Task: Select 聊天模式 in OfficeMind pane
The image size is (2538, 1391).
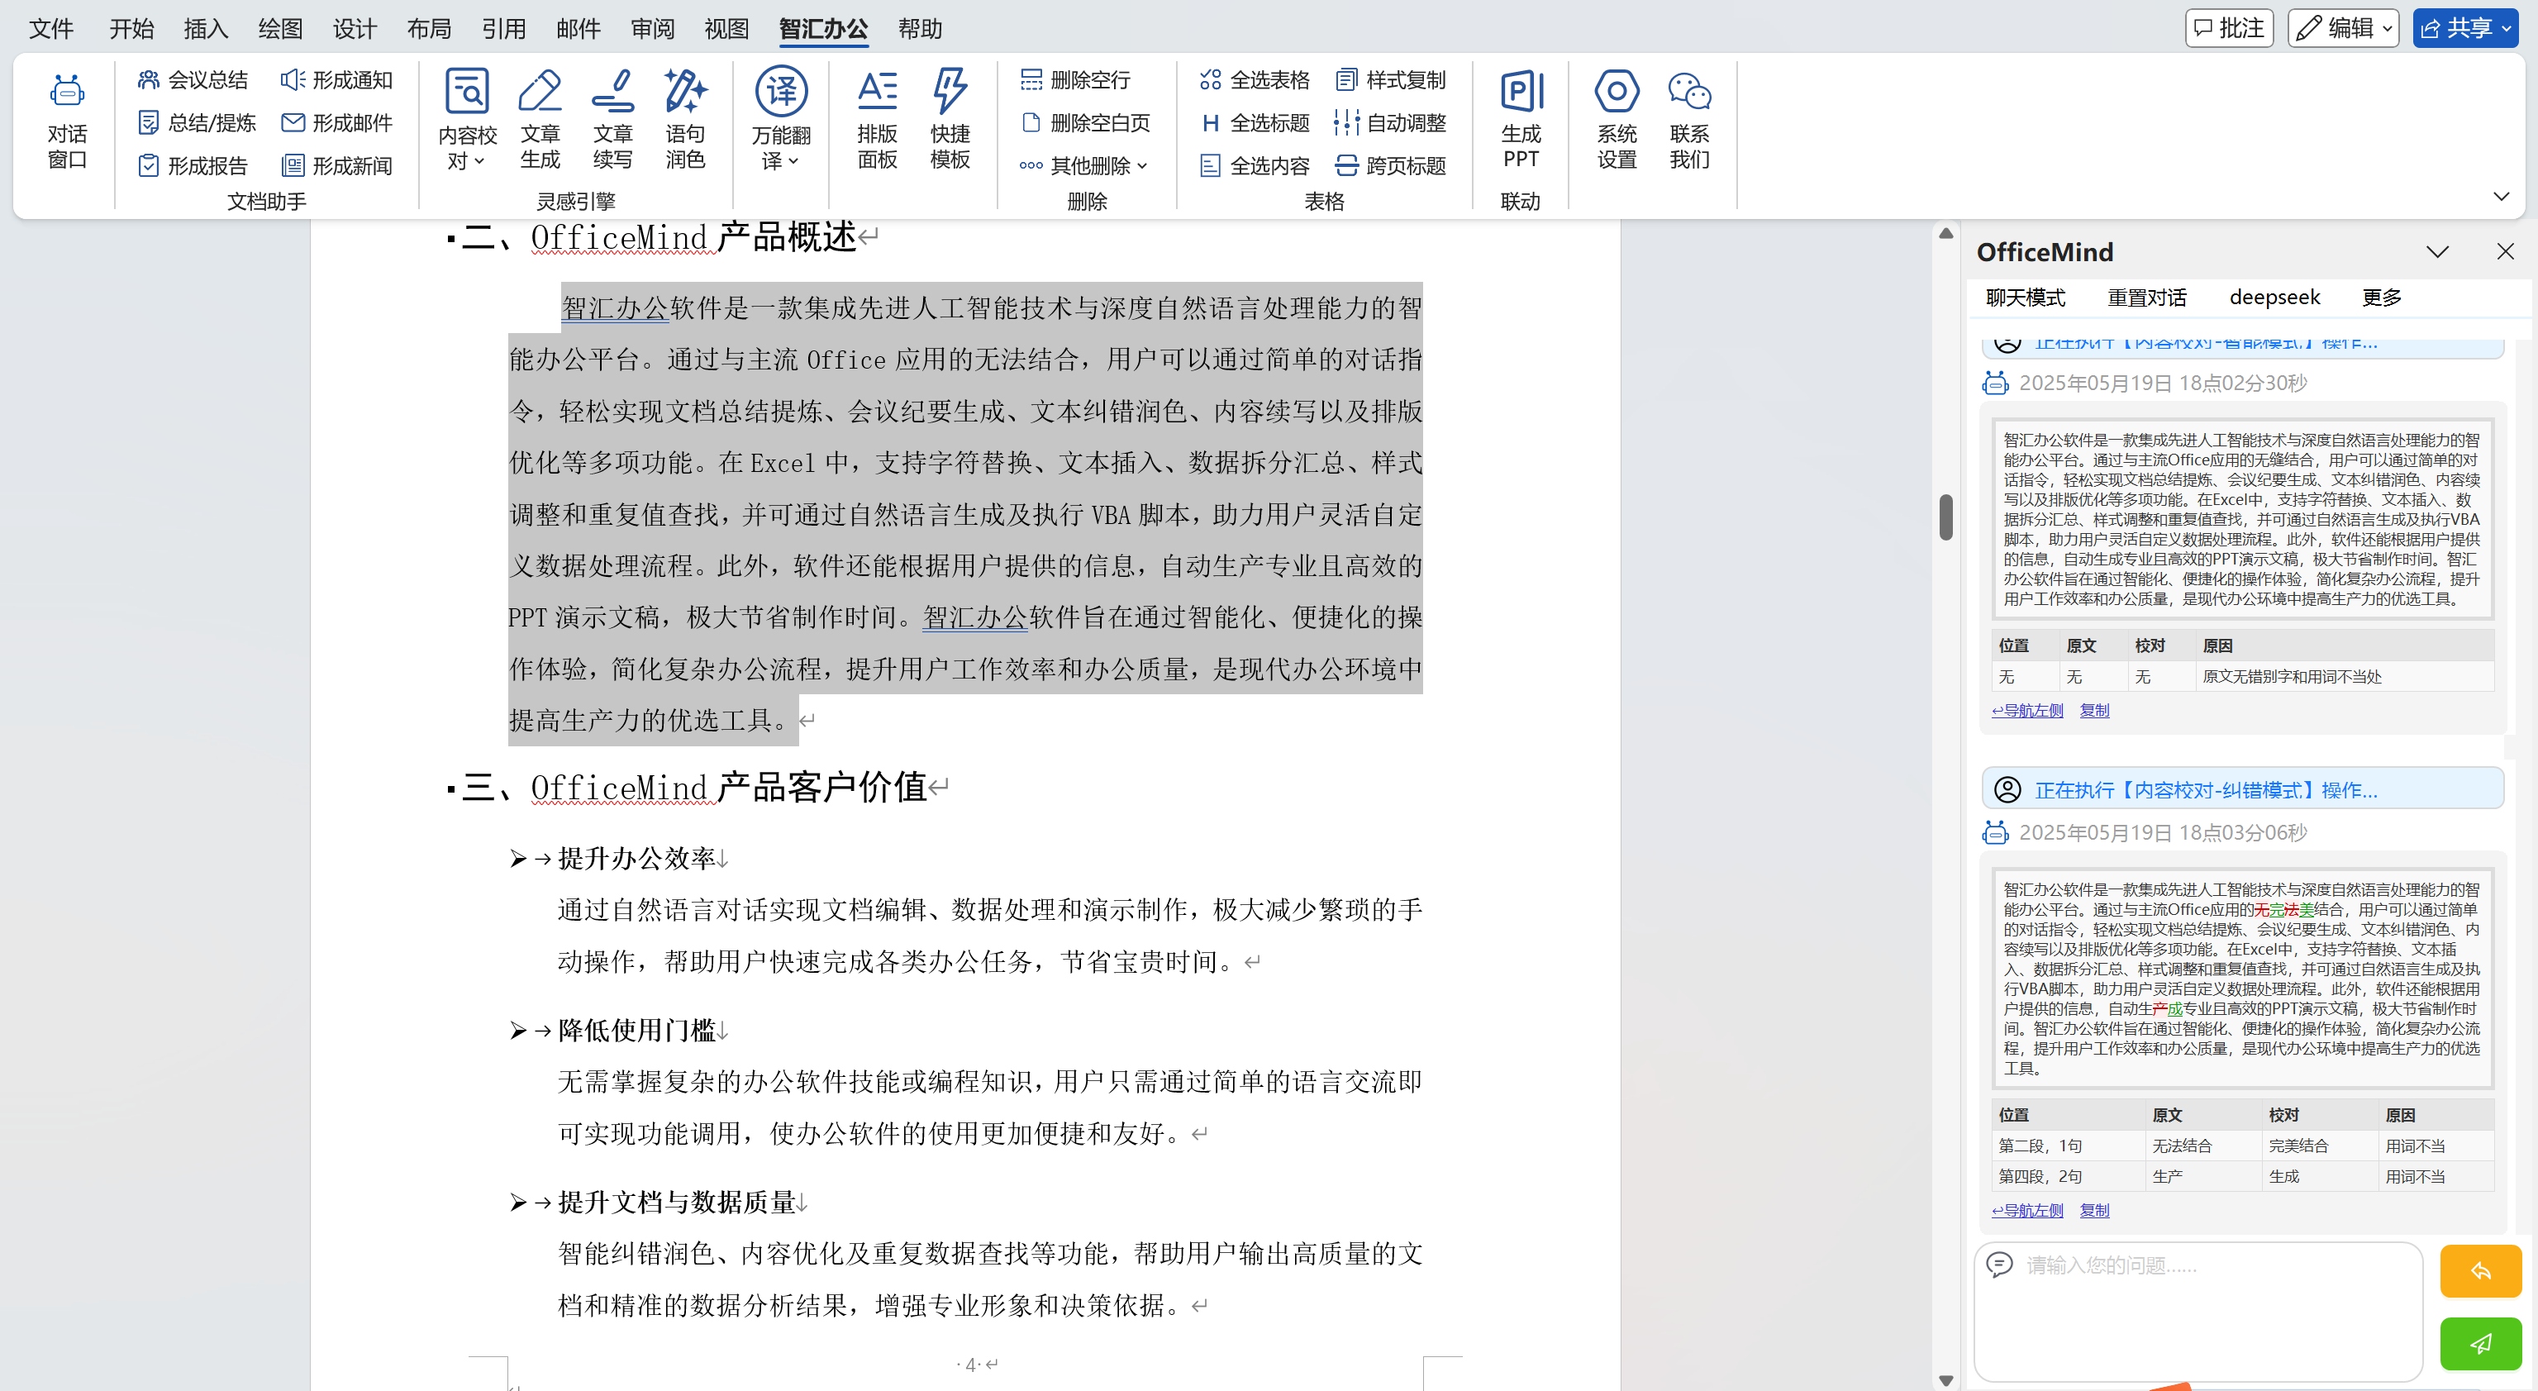Action: (x=2025, y=298)
